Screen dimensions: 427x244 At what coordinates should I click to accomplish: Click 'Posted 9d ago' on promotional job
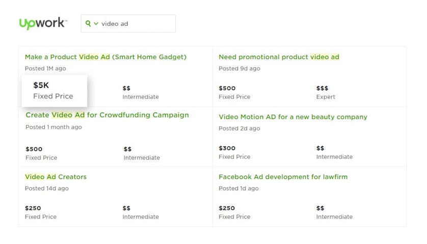coord(239,68)
